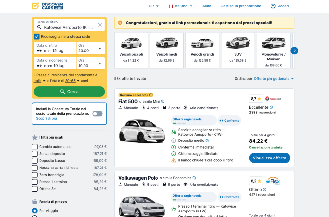
Task: Select Per viaggio price radio
Action: pos(35,211)
